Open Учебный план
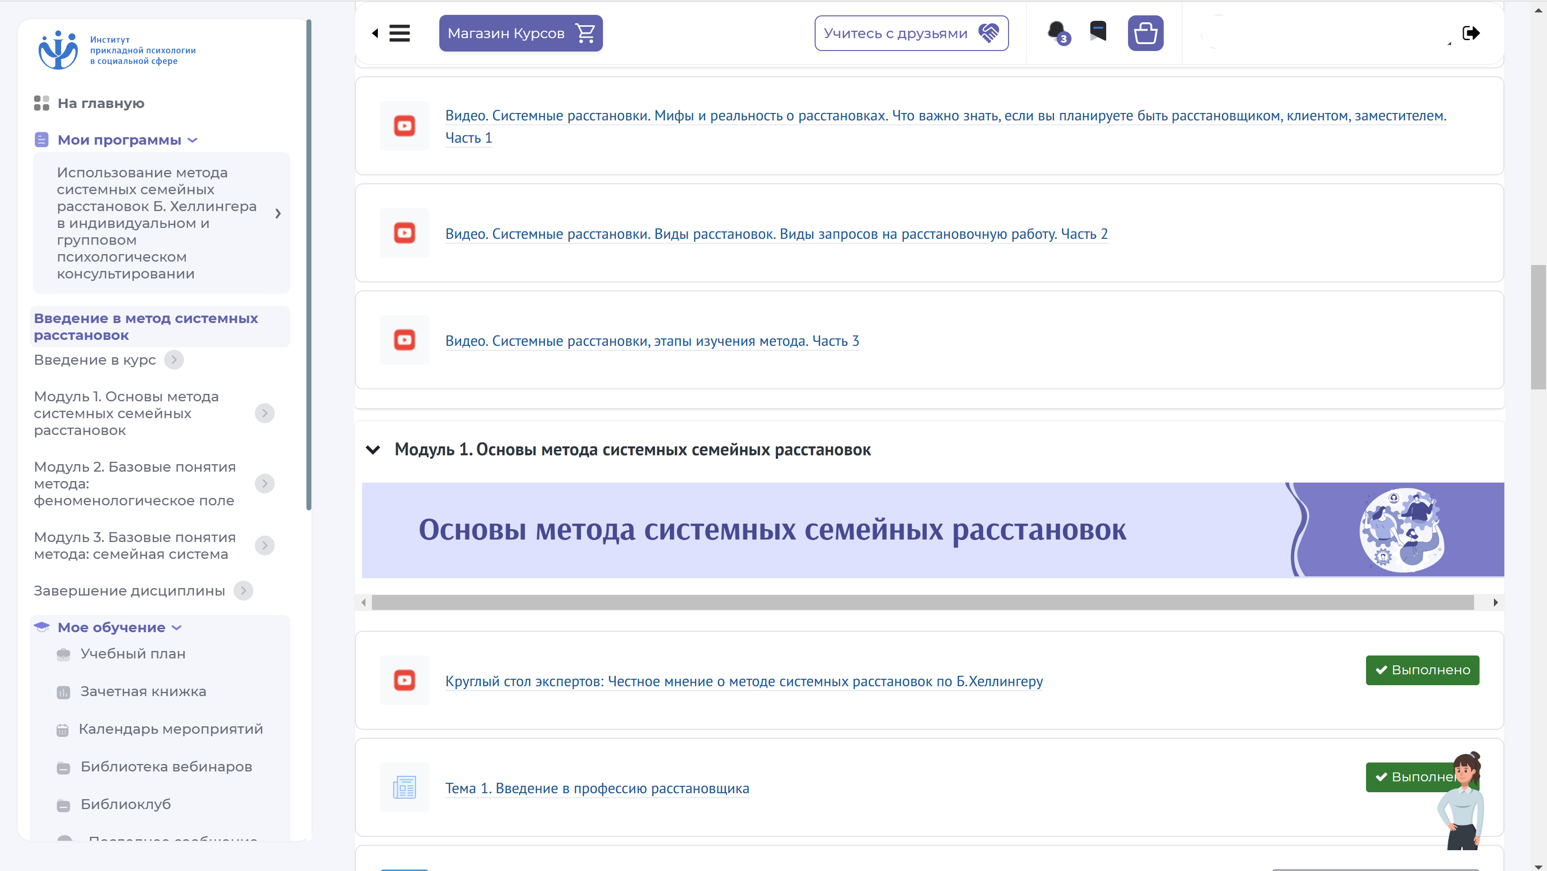 (133, 653)
